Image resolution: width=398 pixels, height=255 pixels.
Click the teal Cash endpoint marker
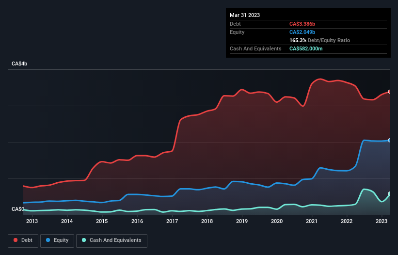coord(390,194)
